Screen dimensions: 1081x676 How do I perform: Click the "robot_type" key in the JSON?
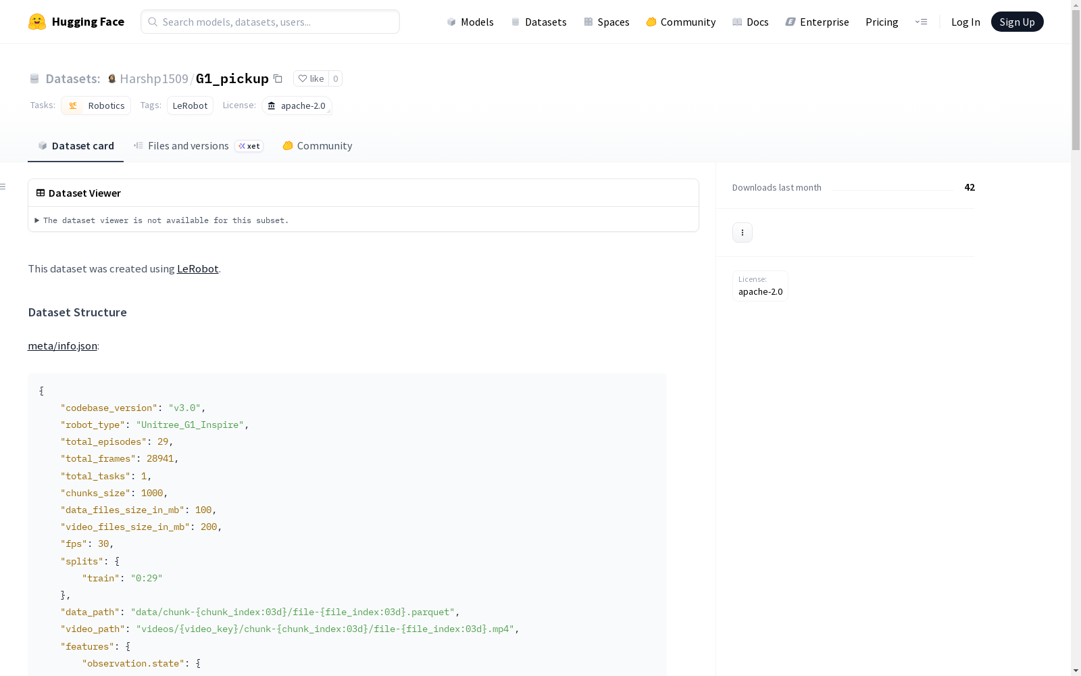pos(93,425)
